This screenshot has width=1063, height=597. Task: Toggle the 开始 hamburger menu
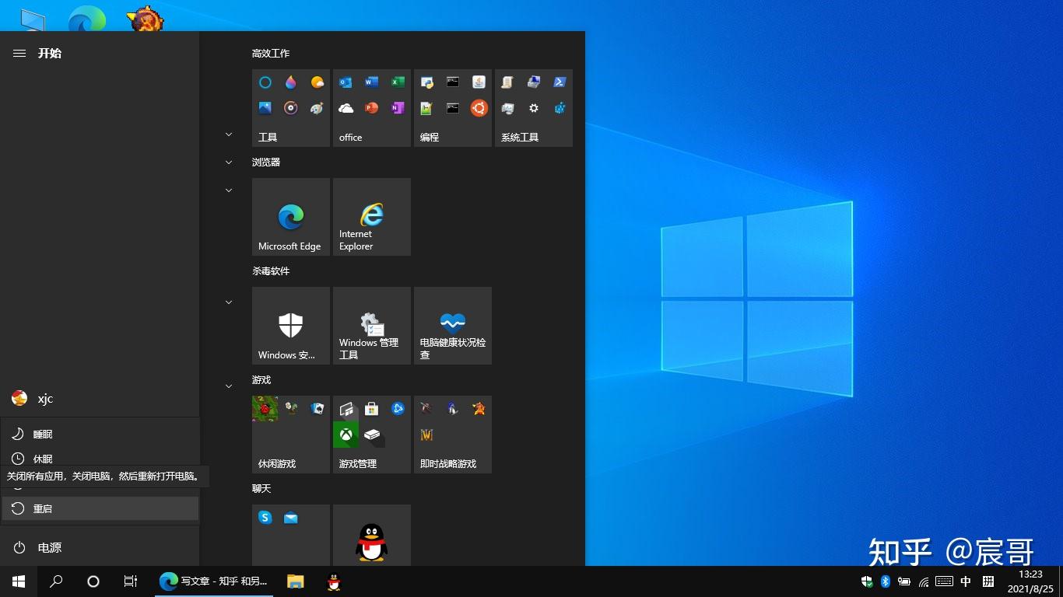(19, 53)
